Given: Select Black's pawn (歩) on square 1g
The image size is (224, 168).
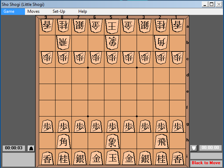Looking at the screenshot, I should [178, 126].
